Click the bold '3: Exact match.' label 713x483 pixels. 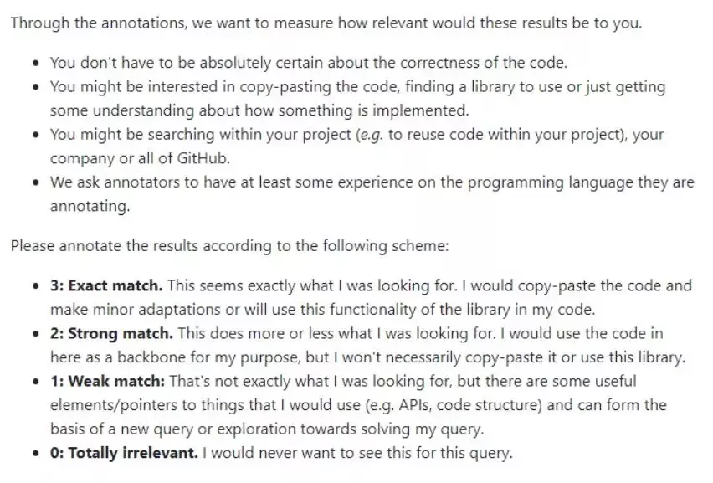[x=106, y=285]
